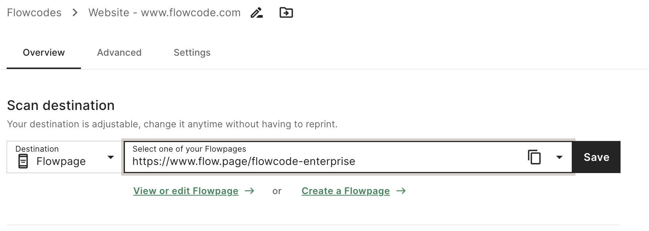Save the scan destination
This screenshot has height=231, width=649.
[x=596, y=157]
